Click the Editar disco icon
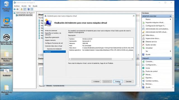 [143, 35]
